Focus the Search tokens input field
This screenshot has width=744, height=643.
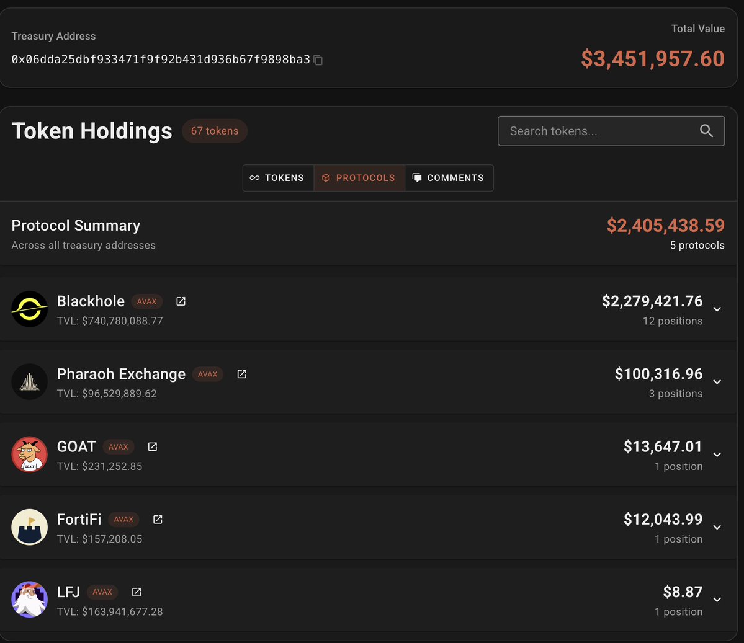point(611,131)
